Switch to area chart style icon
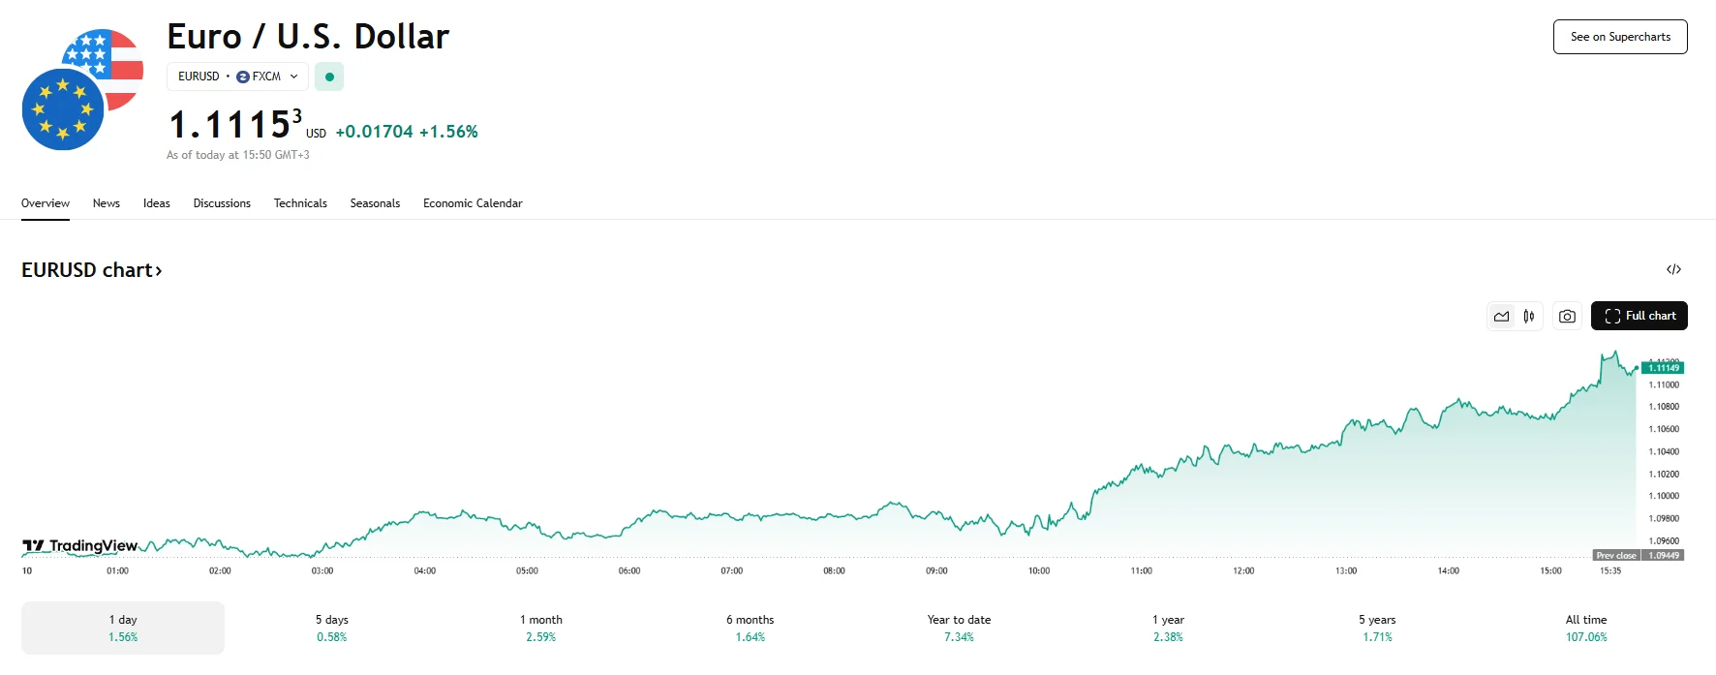 1501,317
